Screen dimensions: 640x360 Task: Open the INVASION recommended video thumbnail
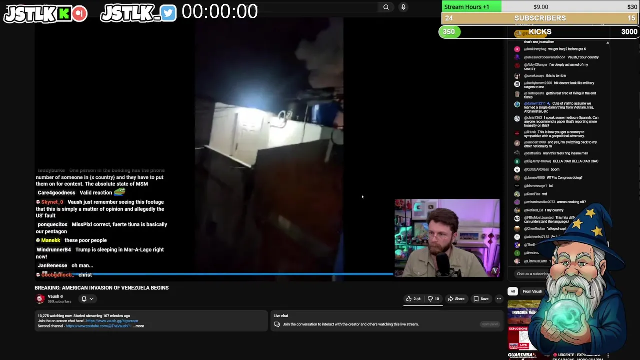coord(521,312)
